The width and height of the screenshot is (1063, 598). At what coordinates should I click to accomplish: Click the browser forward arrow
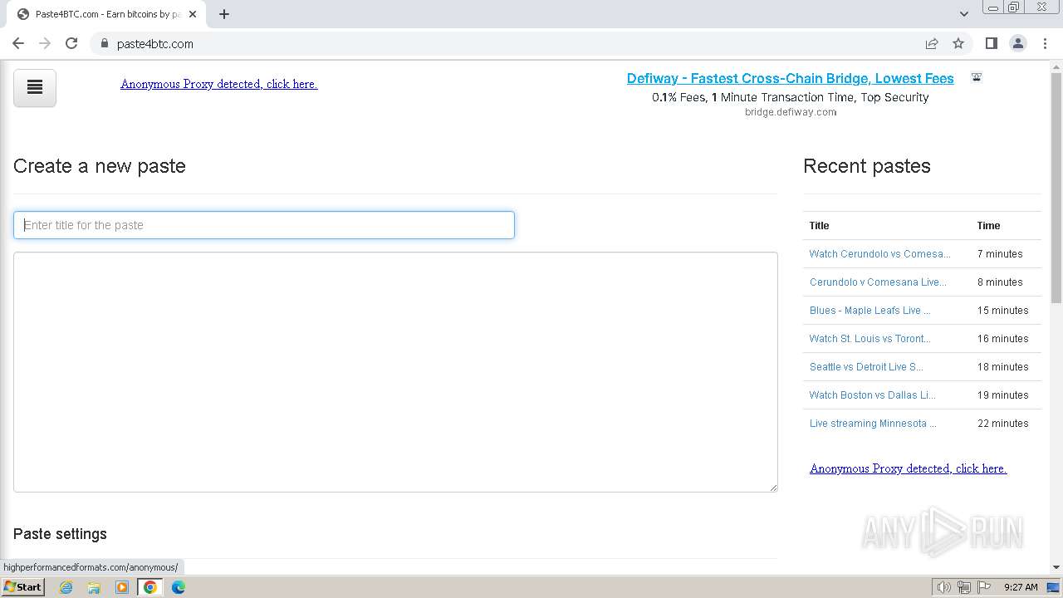tap(45, 43)
